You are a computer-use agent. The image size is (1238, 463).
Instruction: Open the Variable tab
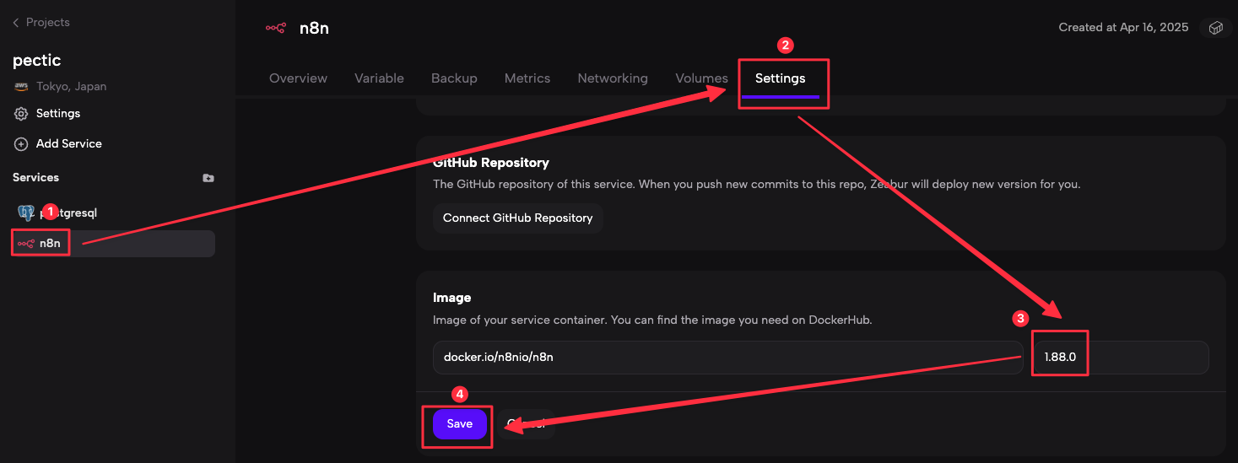[x=379, y=78]
